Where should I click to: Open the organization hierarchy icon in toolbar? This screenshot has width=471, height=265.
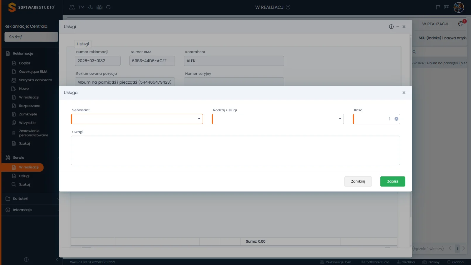coord(90,7)
